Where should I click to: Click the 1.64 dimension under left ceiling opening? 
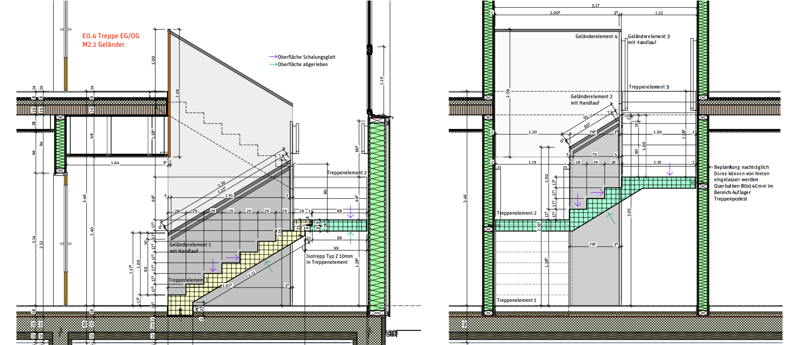pyautogui.click(x=115, y=163)
